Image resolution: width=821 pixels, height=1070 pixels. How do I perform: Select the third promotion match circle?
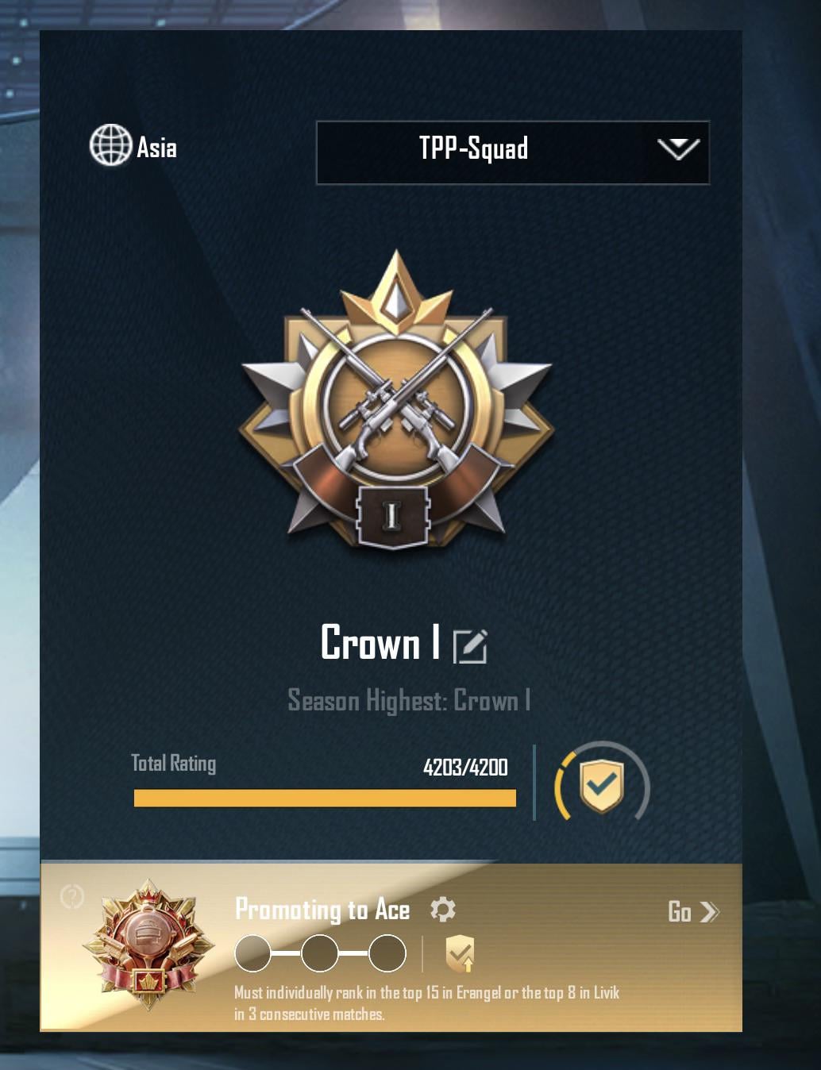point(387,953)
